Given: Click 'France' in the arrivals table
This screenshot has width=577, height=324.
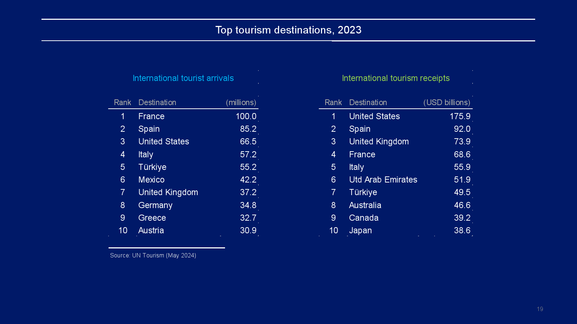Looking at the screenshot, I should 151,116.
